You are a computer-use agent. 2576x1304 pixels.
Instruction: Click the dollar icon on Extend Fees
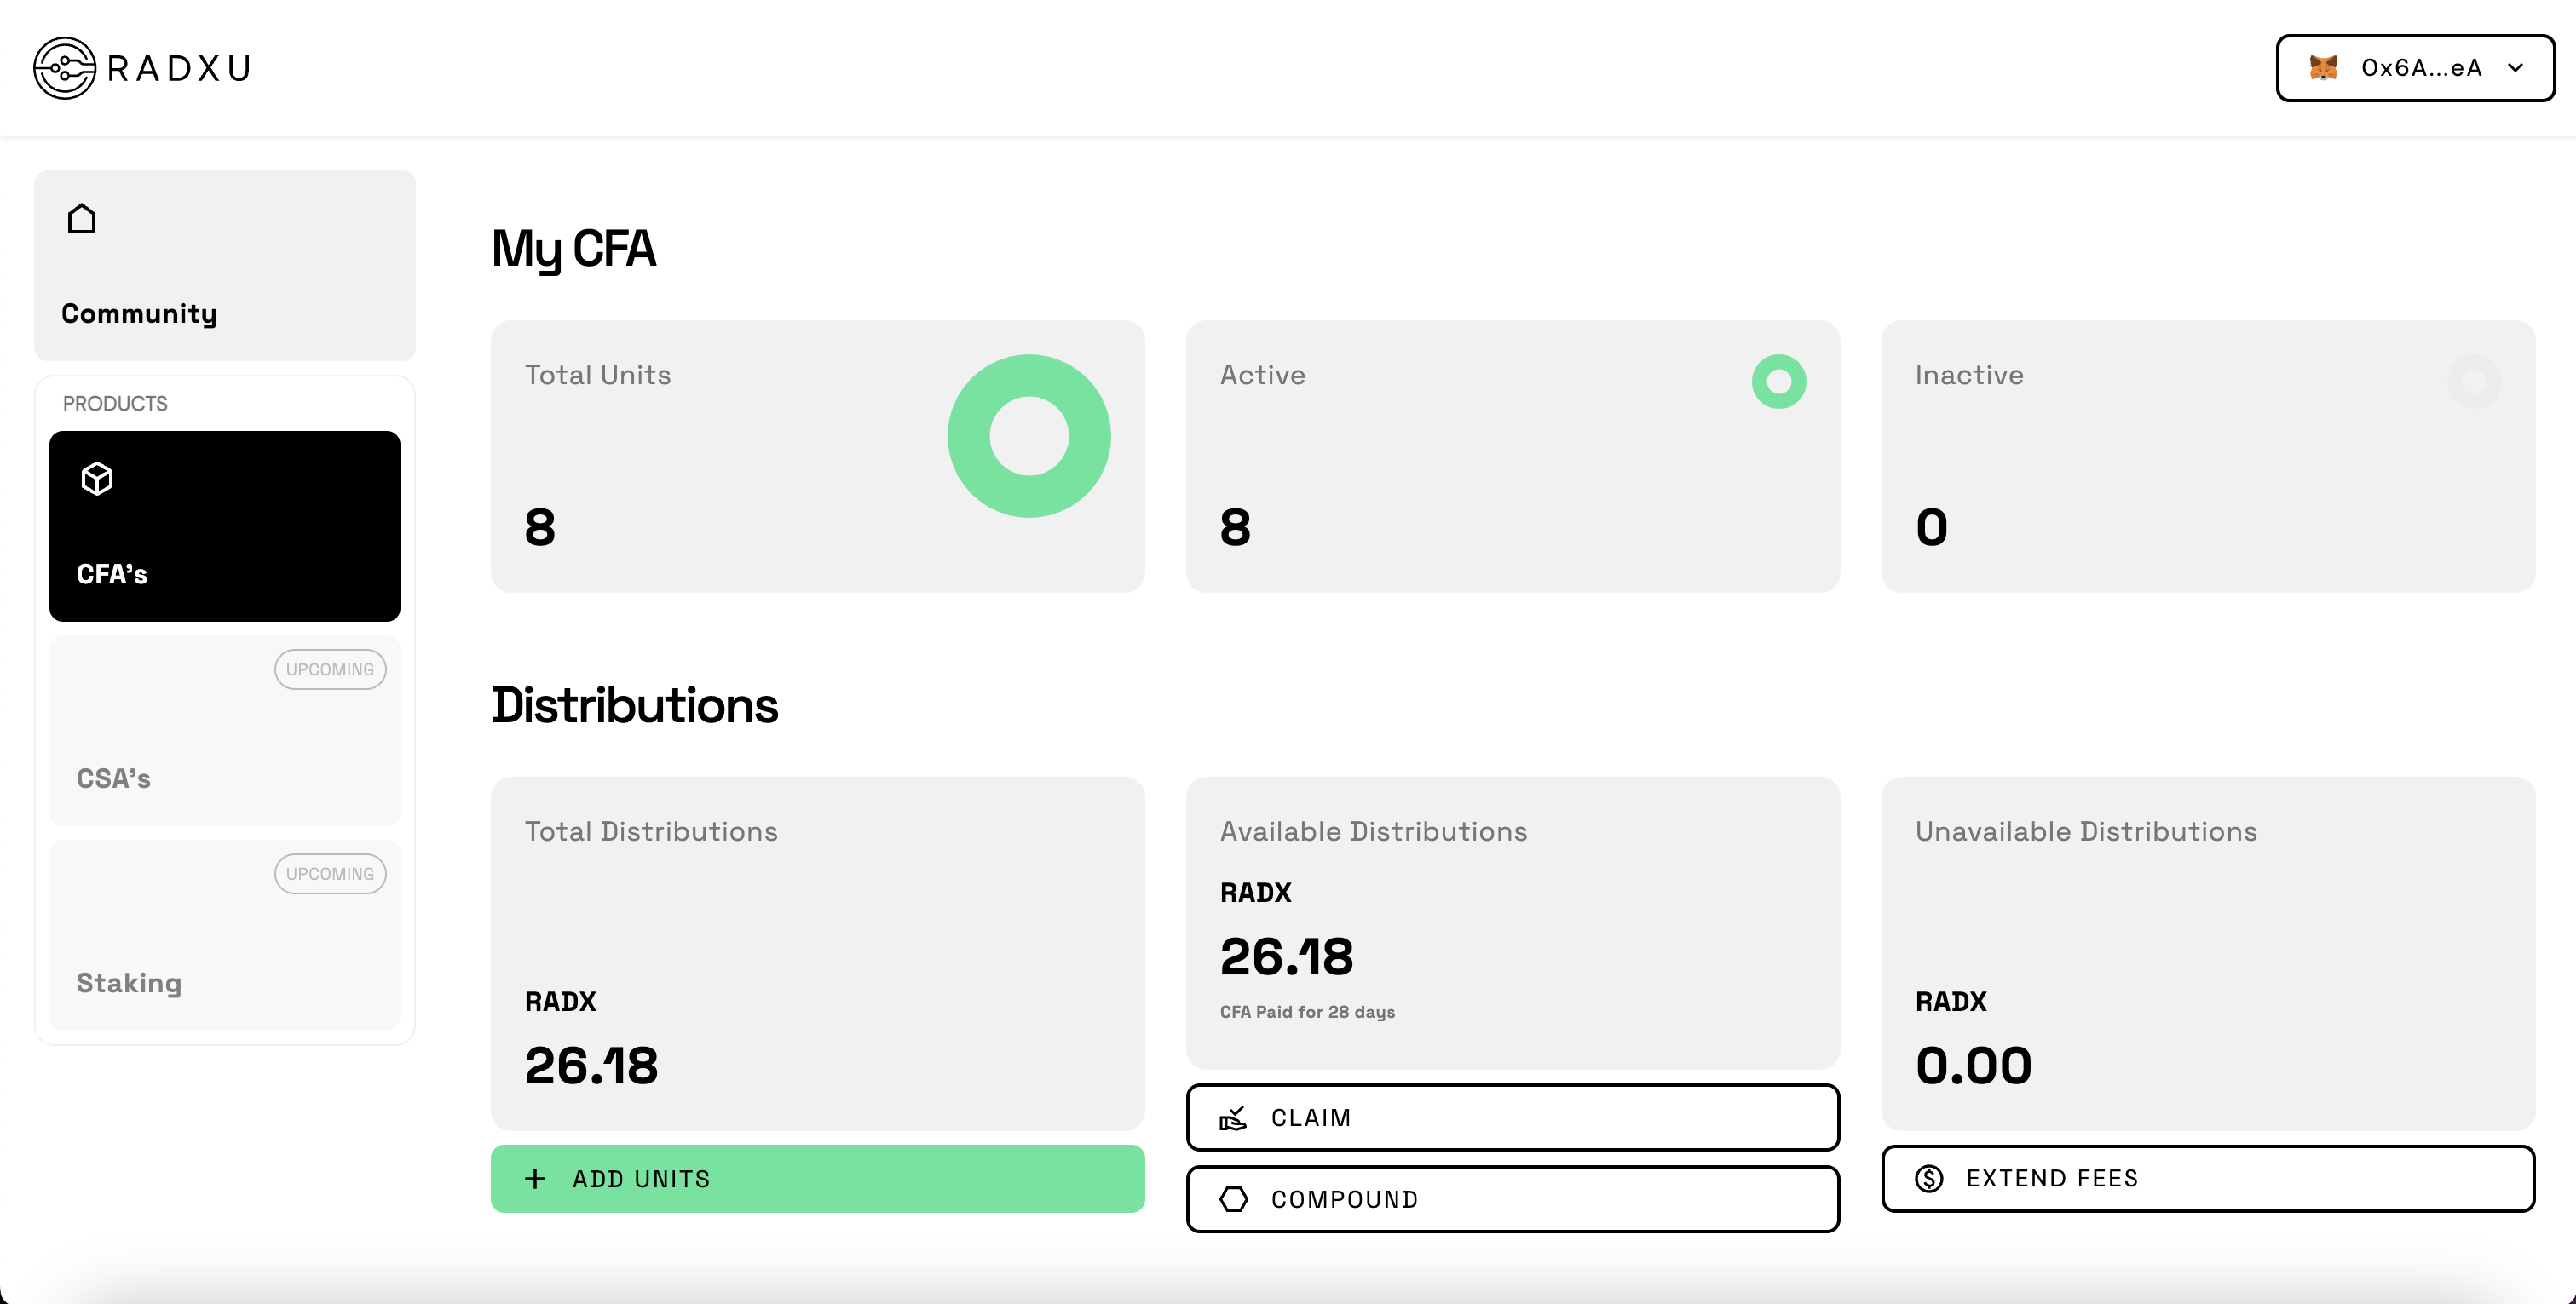1929,1178
